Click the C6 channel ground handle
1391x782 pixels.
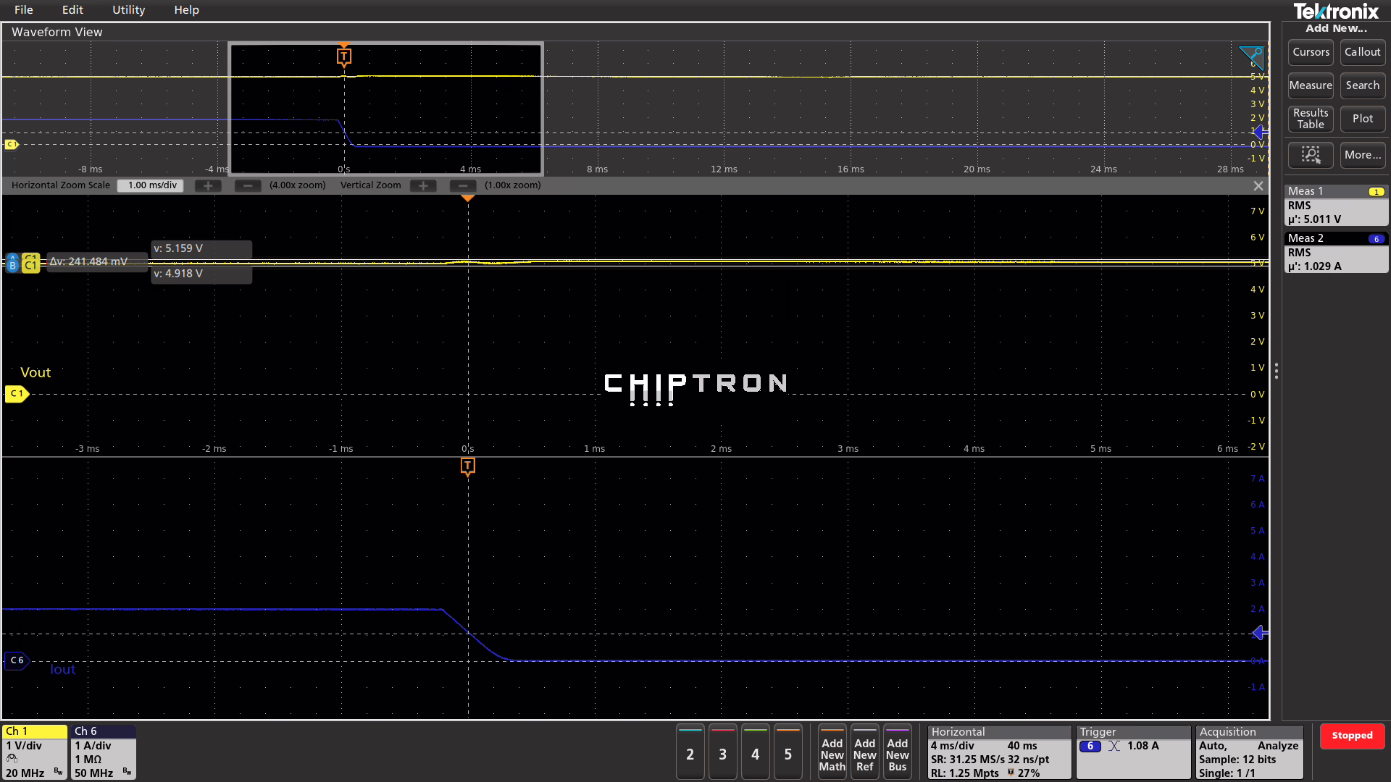(x=17, y=660)
